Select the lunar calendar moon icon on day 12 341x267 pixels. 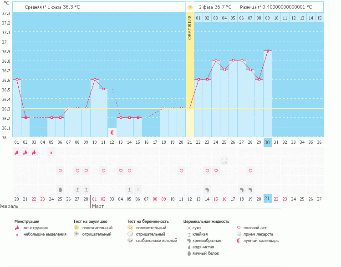pyautogui.click(x=112, y=132)
